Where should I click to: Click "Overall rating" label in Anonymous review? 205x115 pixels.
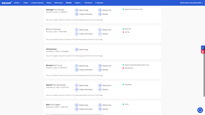(x=84, y=50)
